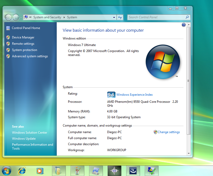Open Windows Media Player taskbar icon
213x176 pixels.
39,171
